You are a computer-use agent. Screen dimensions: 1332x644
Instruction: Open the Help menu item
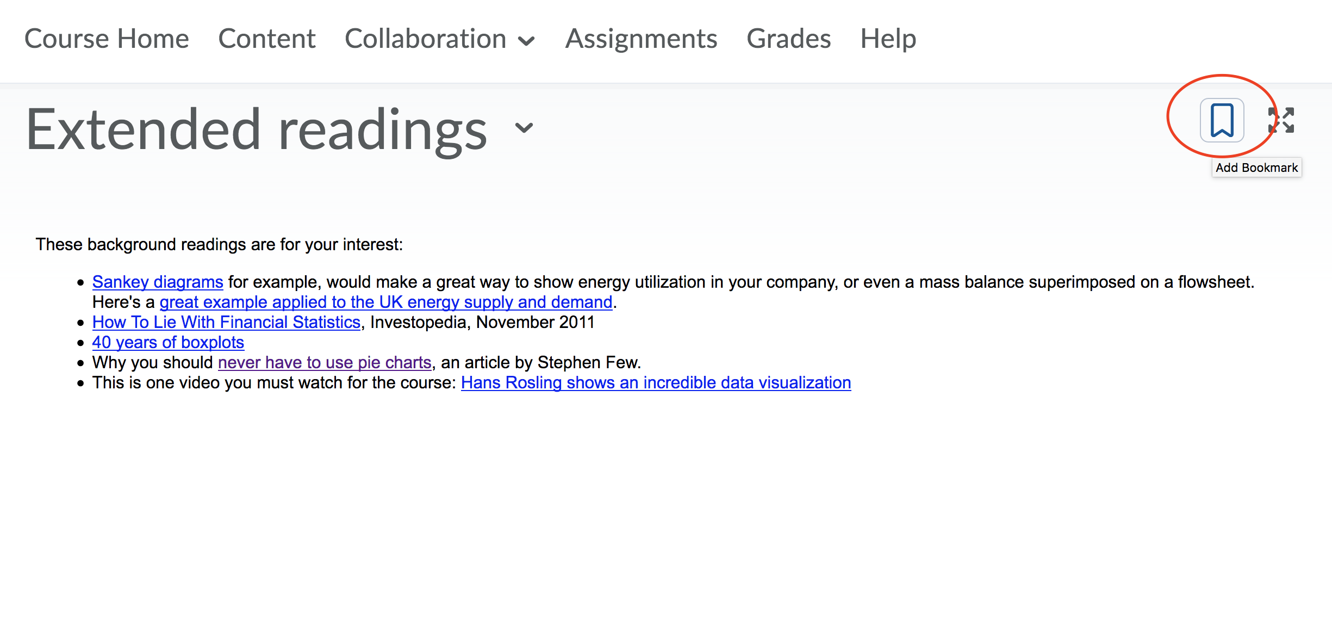(888, 39)
